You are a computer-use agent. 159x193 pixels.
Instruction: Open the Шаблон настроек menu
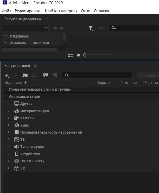(61, 11)
